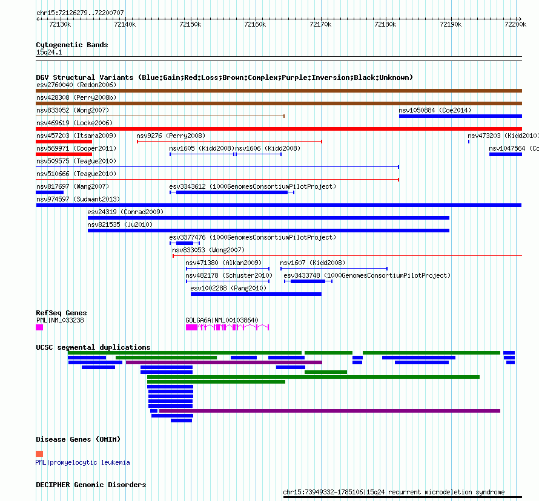Click the UCSC segmental duplications track title

pos(93,347)
